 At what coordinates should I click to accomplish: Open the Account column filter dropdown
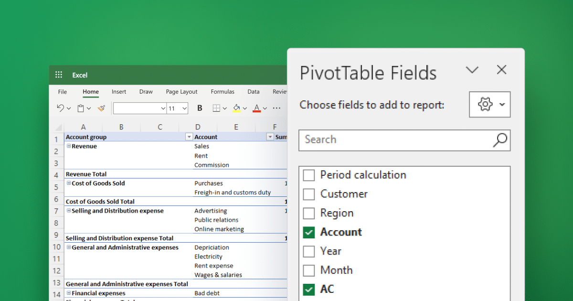[x=269, y=137]
